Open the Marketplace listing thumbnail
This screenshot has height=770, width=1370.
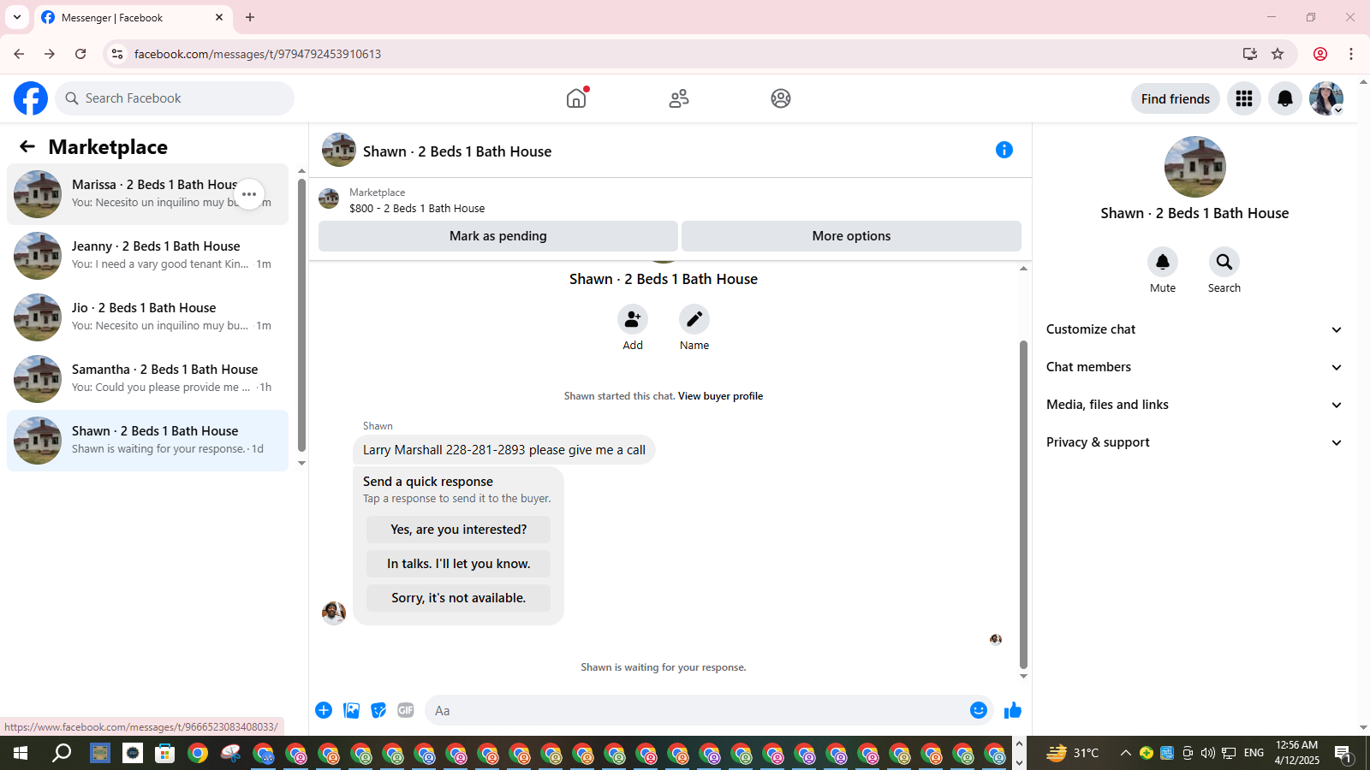point(329,199)
